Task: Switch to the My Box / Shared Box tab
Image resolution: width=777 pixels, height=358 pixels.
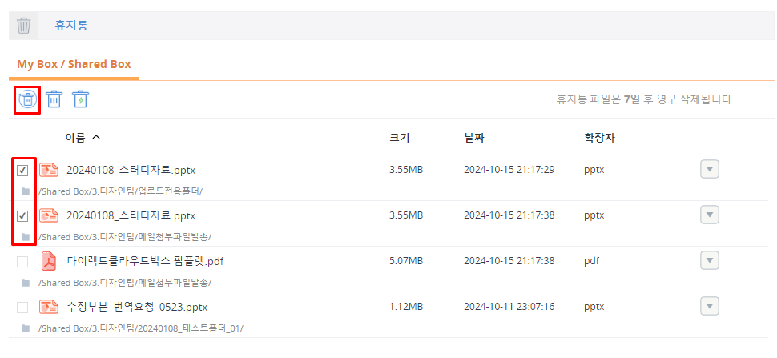Action: click(74, 64)
